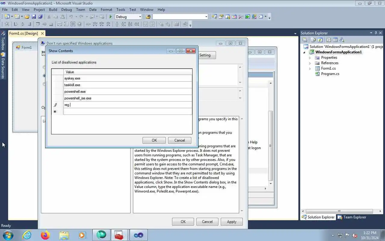Click Cancel at the policy dialog bottom

[x=207, y=222]
